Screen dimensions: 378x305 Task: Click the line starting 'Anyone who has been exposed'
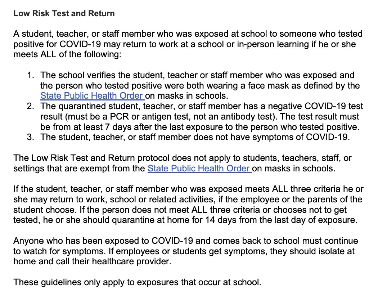tap(186, 241)
